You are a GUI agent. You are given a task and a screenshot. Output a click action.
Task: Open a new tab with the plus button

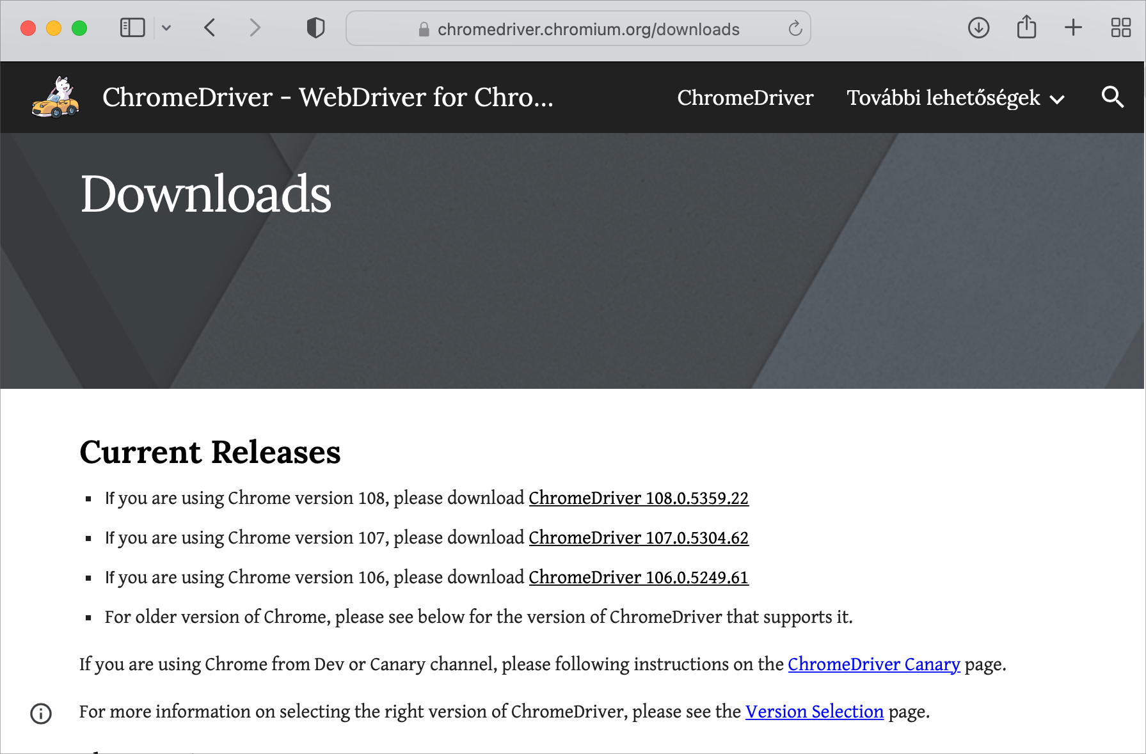coord(1073,27)
